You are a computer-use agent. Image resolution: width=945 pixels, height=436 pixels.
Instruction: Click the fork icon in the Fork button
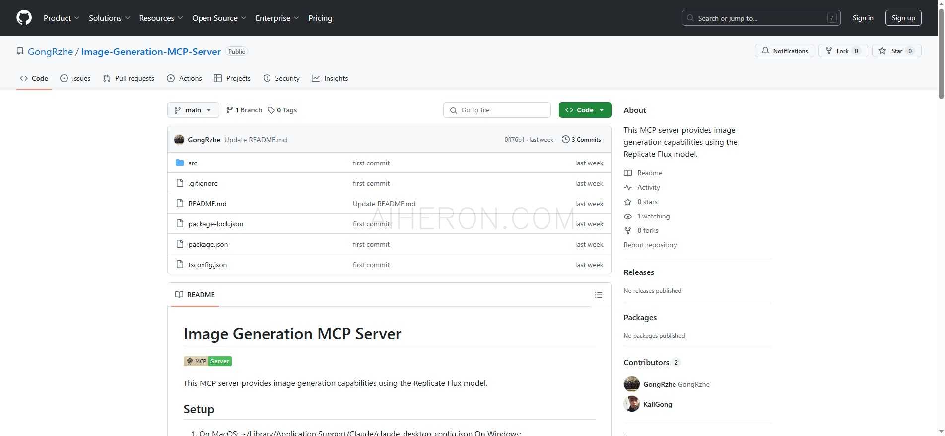coord(828,51)
